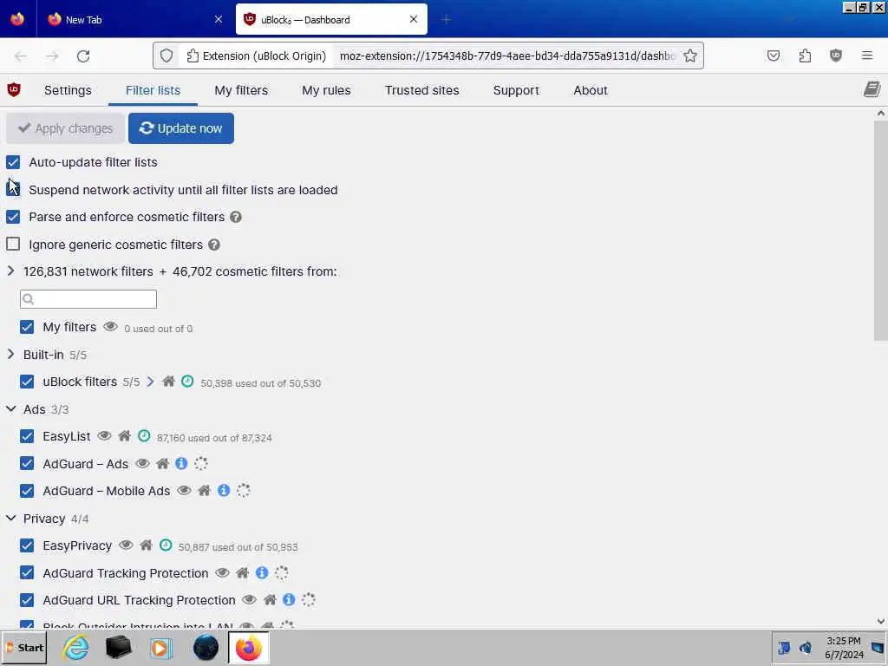
Task: View EasyPrivacy content via its eye icon
Action: click(126, 545)
